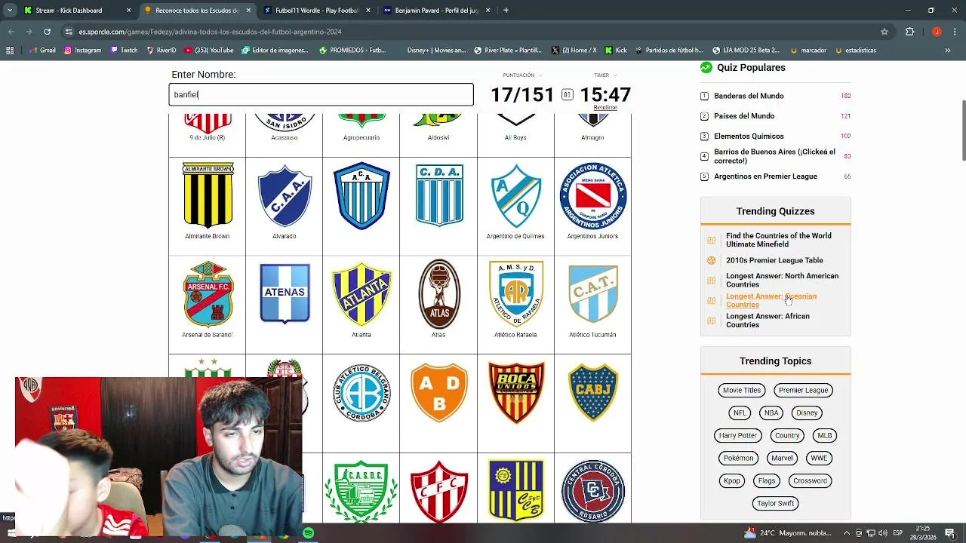Click the unlabeled blue-striped C.A. shield

click(x=361, y=195)
